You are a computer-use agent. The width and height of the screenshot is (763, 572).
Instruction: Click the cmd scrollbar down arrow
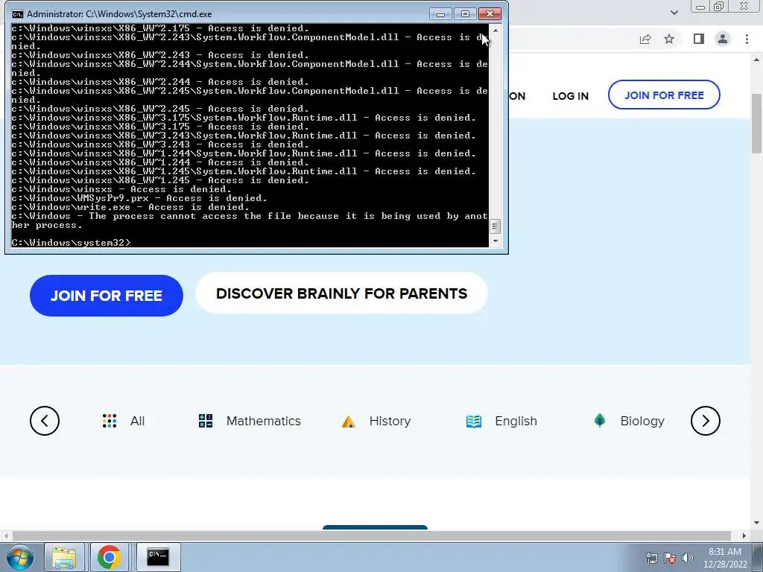click(x=496, y=241)
